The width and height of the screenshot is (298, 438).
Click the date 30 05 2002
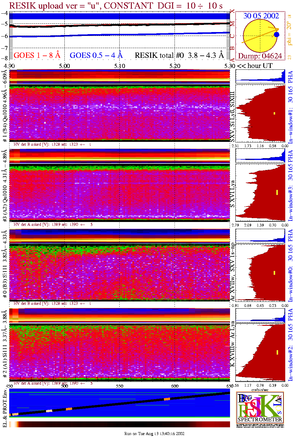pos(261,16)
